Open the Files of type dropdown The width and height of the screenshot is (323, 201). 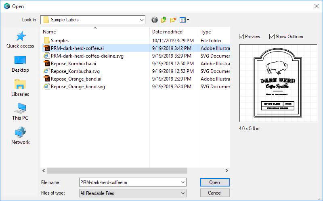tap(133, 193)
